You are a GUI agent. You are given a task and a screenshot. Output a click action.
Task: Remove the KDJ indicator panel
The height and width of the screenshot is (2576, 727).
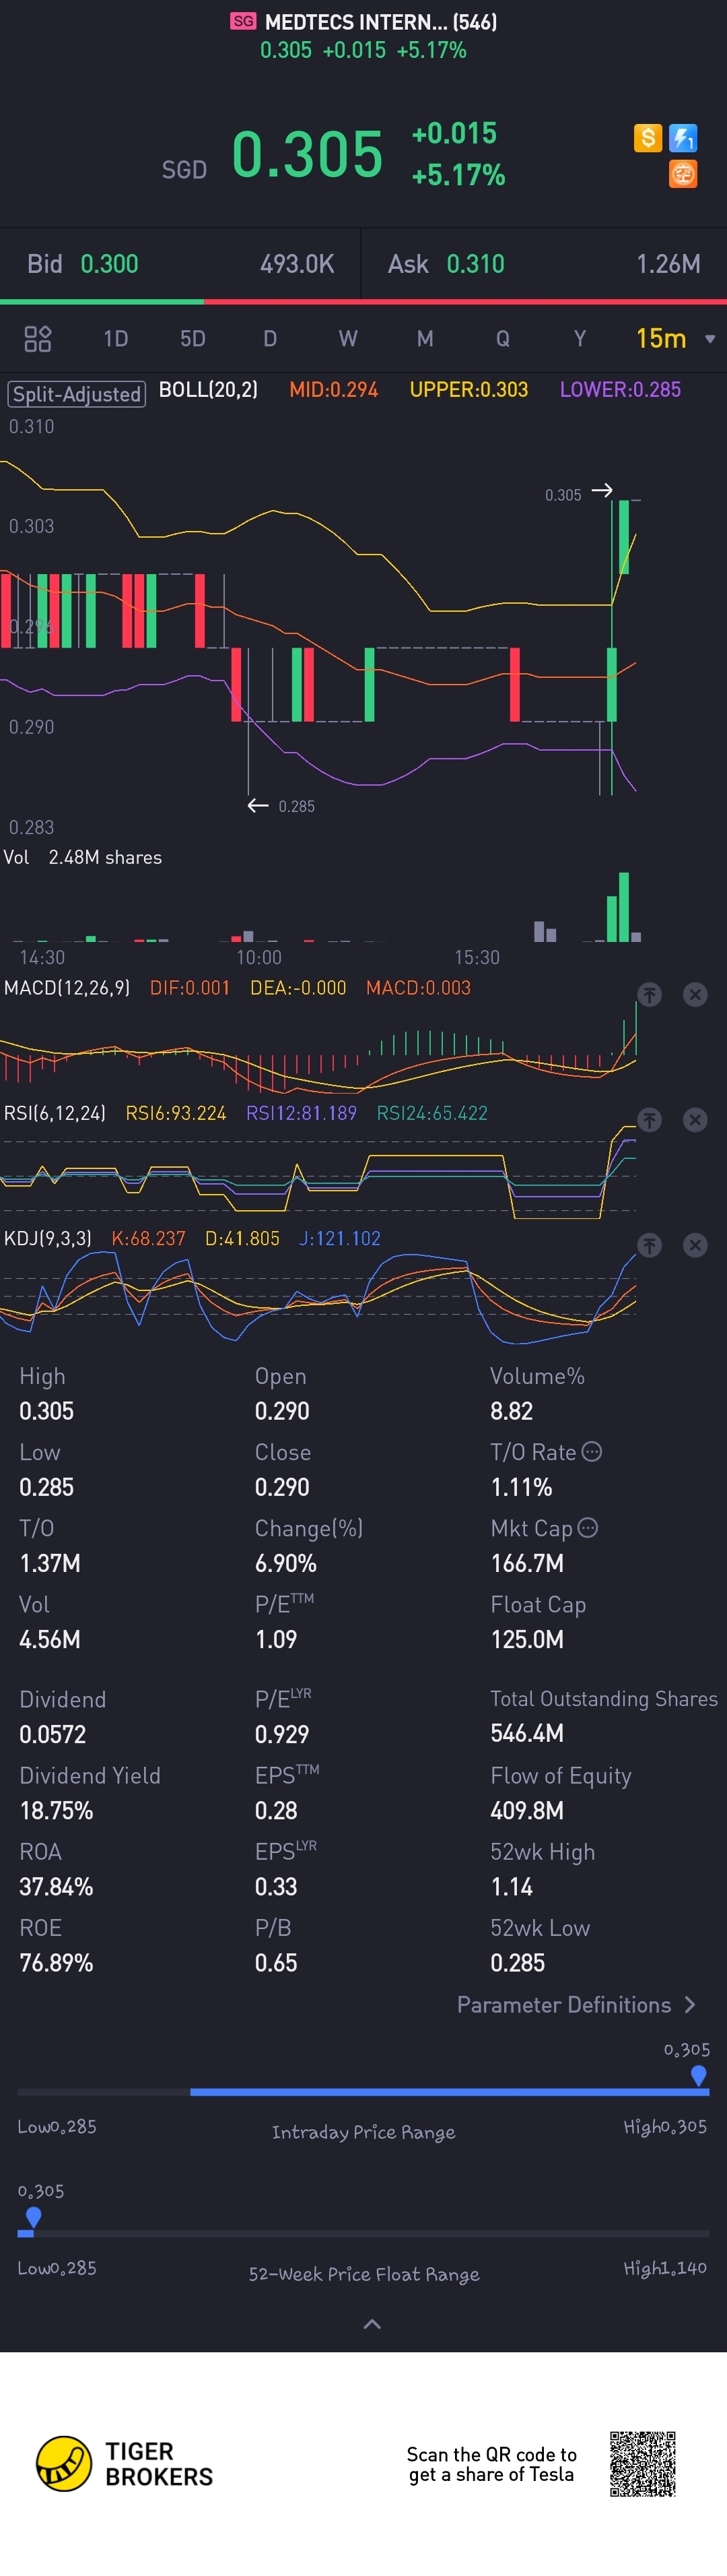click(x=695, y=1245)
